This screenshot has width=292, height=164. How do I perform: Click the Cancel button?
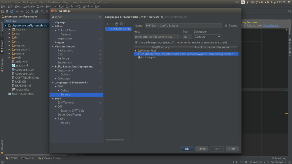[202, 149]
